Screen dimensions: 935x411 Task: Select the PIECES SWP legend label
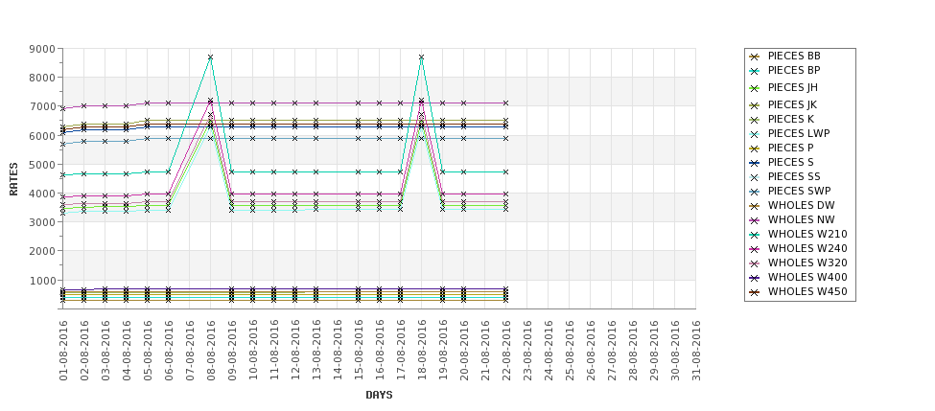point(799,191)
